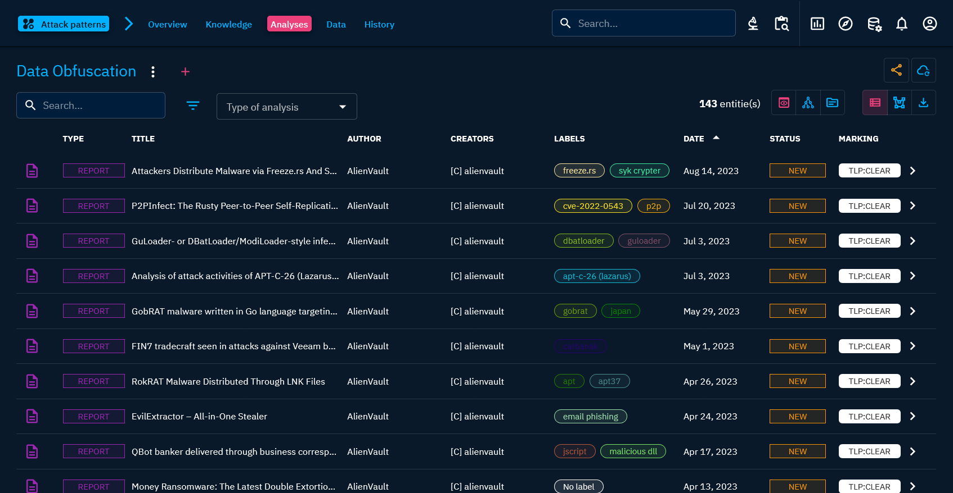
Task: Click the dashboard chart icon in top bar
Action: [817, 24]
